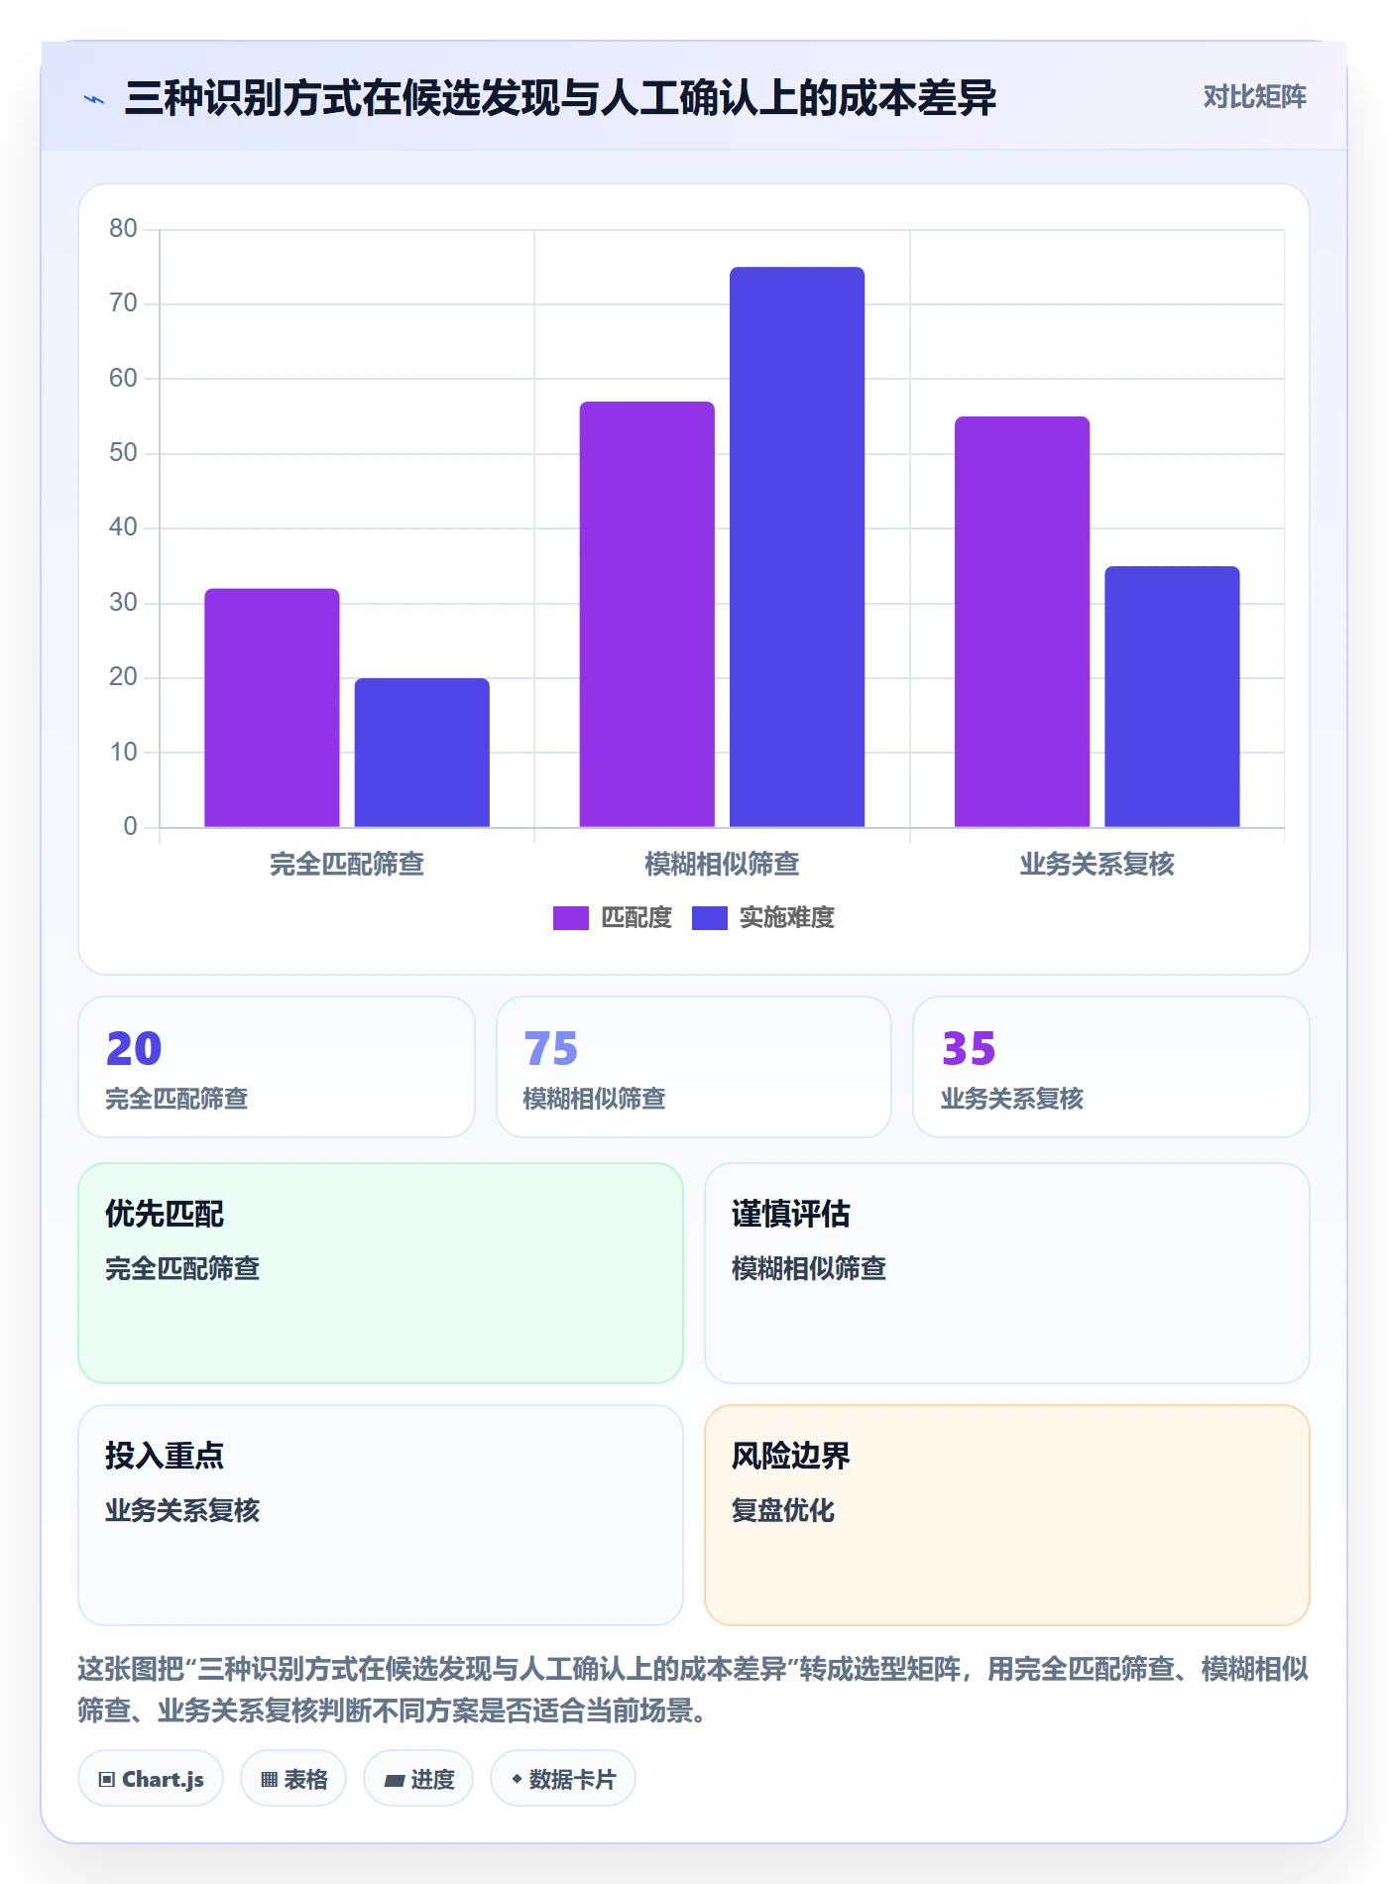
Task: Click 业务关系复核 text in 投入重点 card
Action: 182,1510
